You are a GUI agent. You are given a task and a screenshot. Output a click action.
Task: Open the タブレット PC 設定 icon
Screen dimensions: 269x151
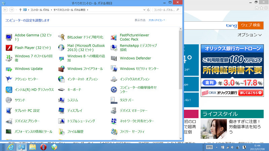point(9,111)
